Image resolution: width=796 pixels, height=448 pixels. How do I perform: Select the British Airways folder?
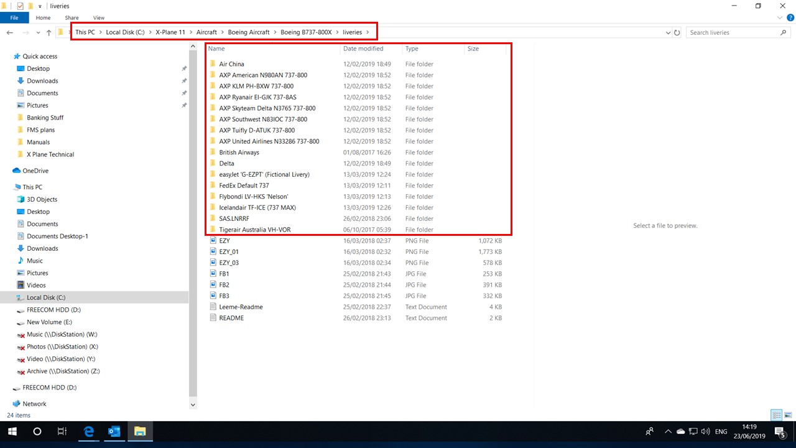point(239,152)
